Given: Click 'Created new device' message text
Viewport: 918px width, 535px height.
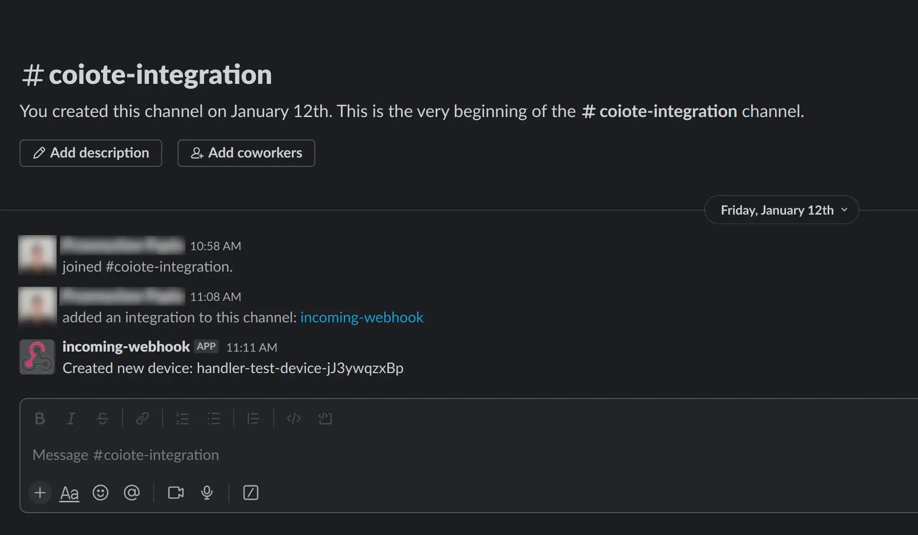Looking at the screenshot, I should pyautogui.click(x=233, y=368).
